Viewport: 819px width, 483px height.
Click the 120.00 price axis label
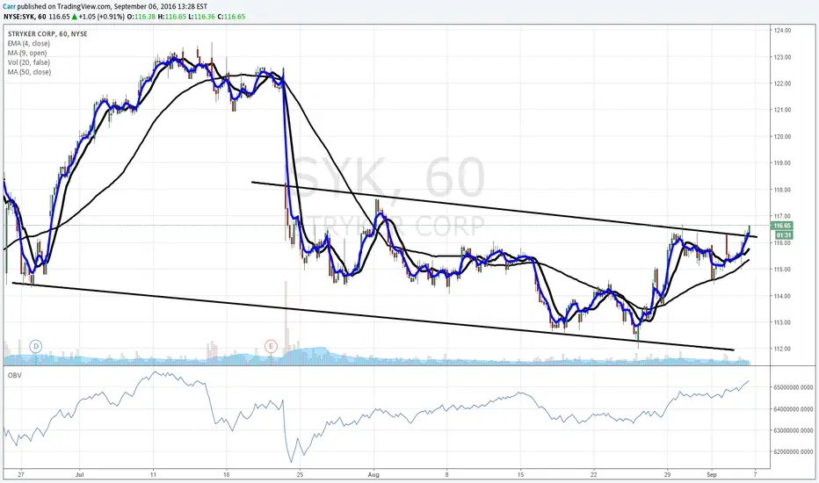(782, 136)
